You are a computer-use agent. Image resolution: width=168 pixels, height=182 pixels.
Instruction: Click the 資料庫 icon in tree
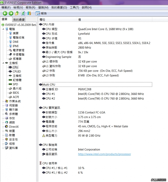(7, 148)
